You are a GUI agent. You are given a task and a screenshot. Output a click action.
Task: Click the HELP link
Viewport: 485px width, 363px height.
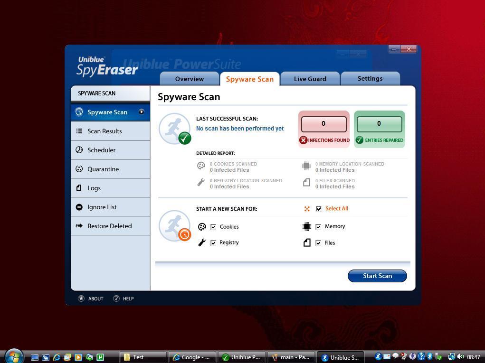click(x=128, y=299)
